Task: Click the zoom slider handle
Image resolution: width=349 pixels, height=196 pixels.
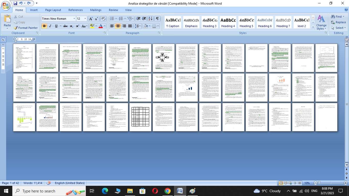Action: coord(319,183)
